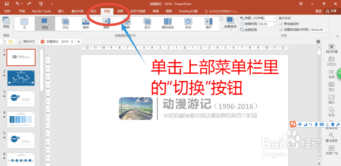Open quick access toolbar customize dropdown
Viewport: 341px width, 166px height.
click(x=52, y=4)
